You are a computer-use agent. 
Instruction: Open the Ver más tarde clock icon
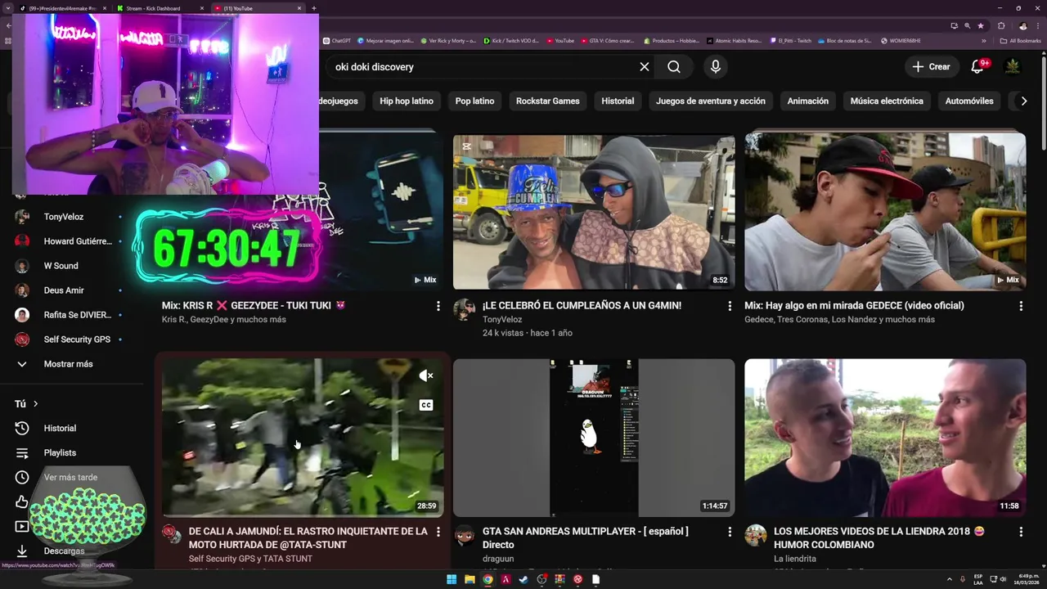click(22, 478)
